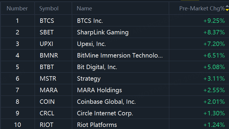Select the Strategy company name

89,79
